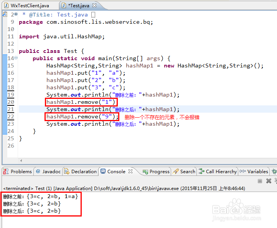The height and width of the screenshot is (228, 277).
Task: Click the Problems tab icon
Action: (6, 171)
